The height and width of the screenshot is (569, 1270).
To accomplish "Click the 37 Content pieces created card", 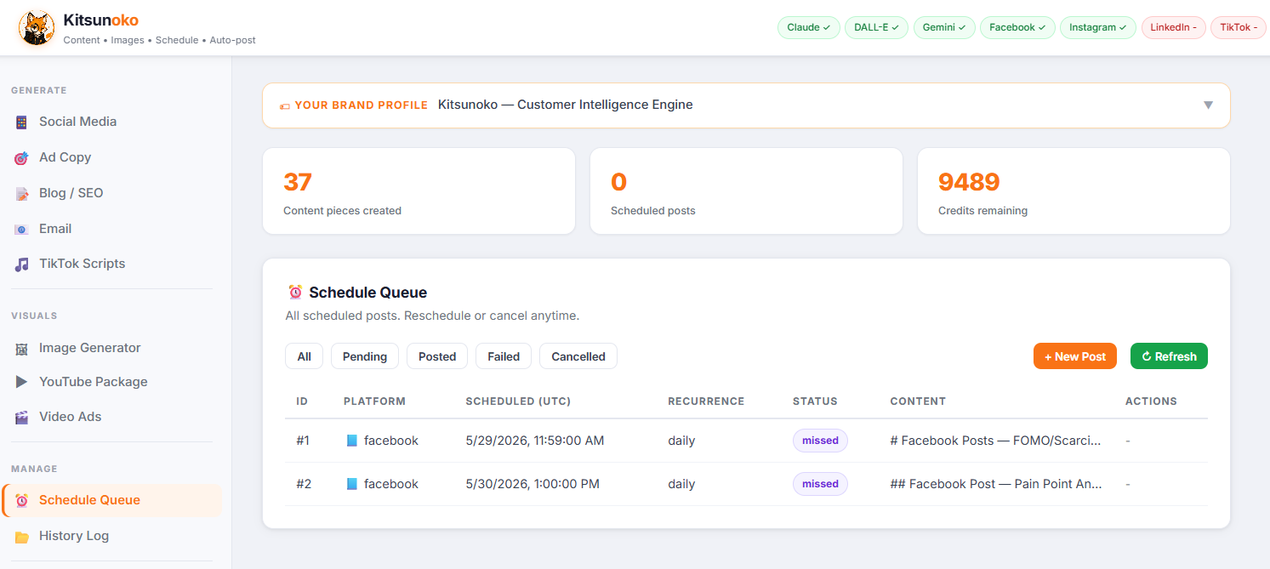I will [419, 191].
